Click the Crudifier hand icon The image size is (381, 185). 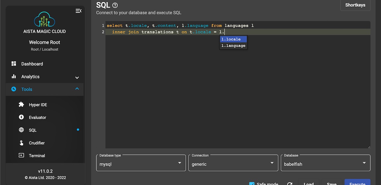pos(21,143)
